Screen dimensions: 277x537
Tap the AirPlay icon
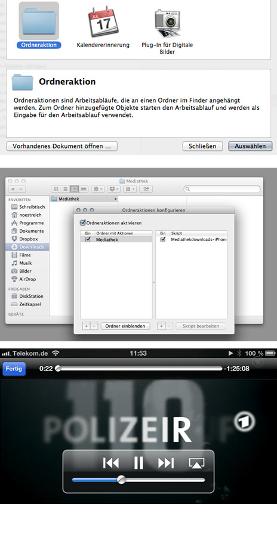196,463
